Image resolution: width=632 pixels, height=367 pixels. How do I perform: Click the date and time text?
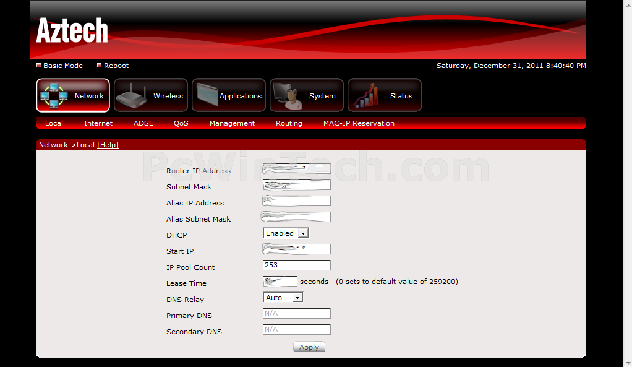(511, 66)
